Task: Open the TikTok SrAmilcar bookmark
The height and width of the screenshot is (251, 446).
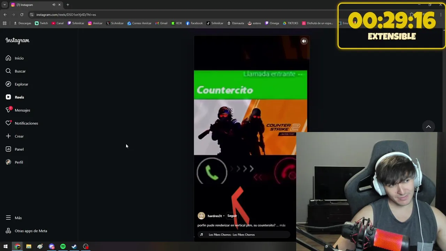Action: coord(215,23)
